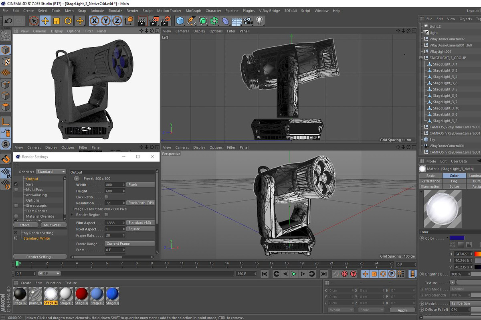The height and width of the screenshot is (320, 481).
Task: Open the Spline Pen tool
Action: (192, 20)
